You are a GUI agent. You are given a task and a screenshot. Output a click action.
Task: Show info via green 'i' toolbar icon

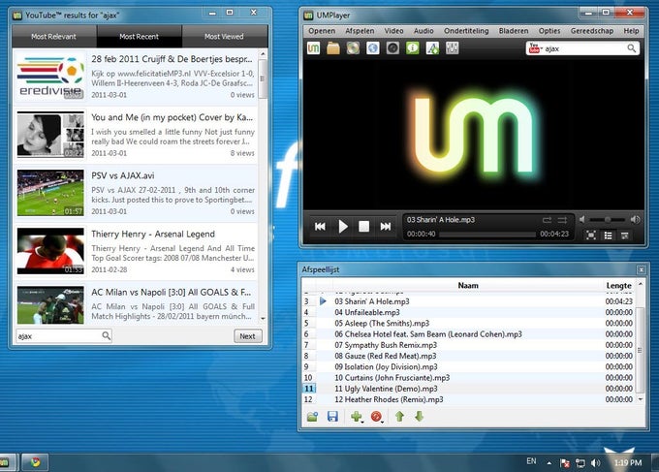(x=412, y=48)
